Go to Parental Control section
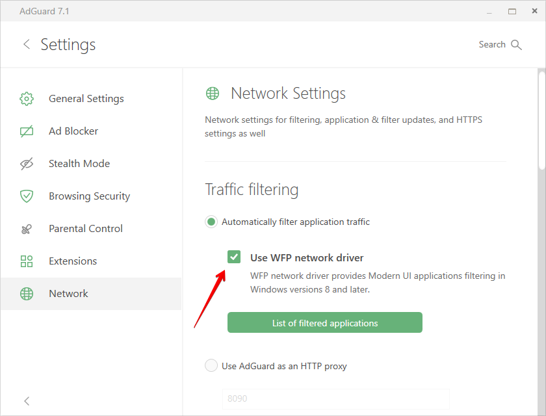This screenshot has width=546, height=416. click(91, 229)
